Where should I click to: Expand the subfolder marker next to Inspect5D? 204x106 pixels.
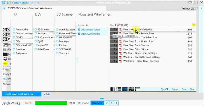coord(54,45)
